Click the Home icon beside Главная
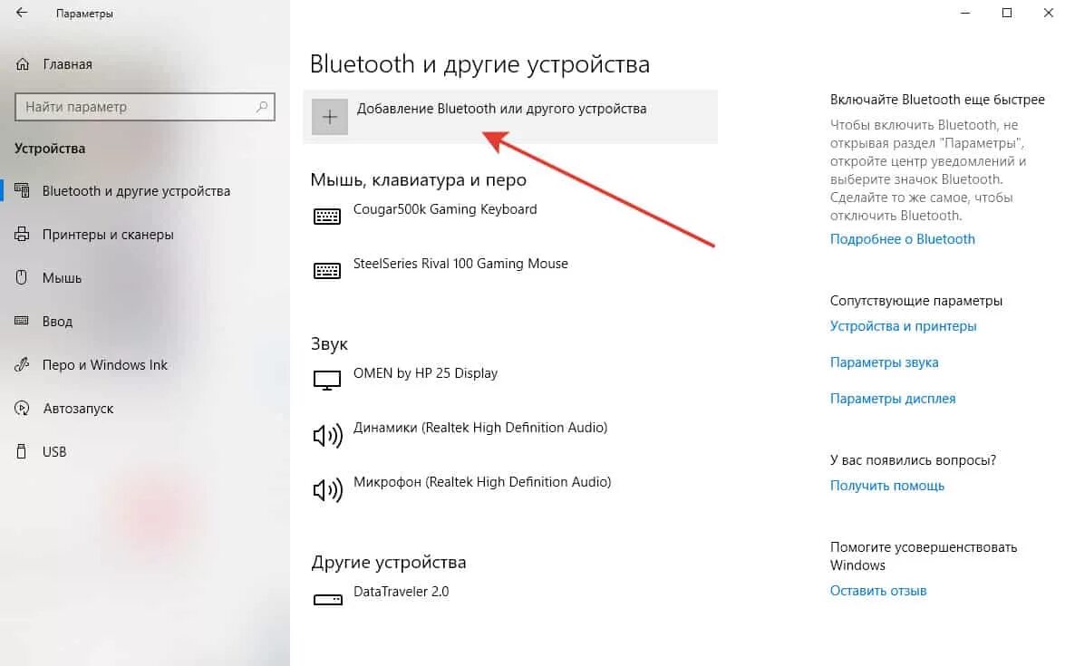 pyautogui.click(x=23, y=64)
